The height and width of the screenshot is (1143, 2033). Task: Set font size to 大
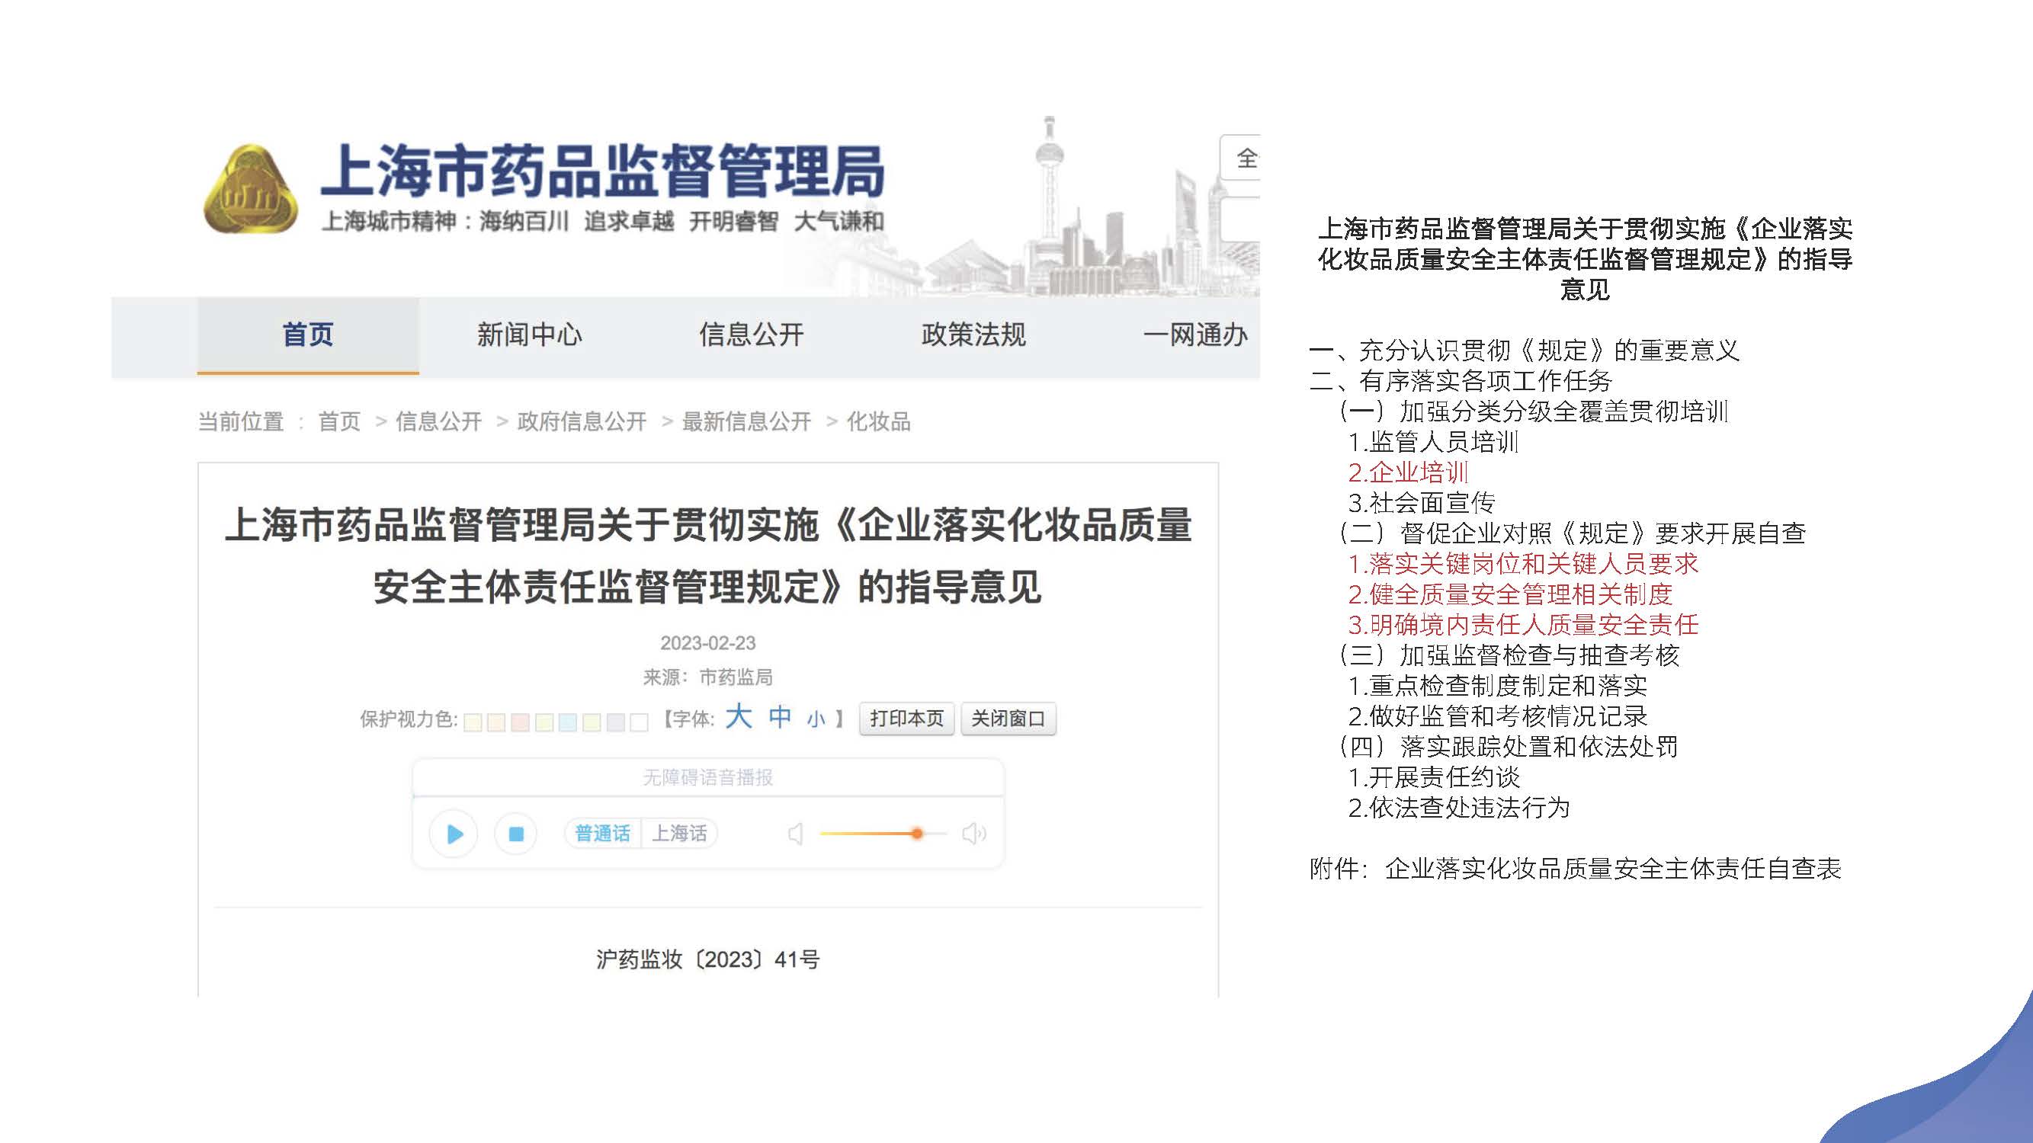[x=739, y=716]
